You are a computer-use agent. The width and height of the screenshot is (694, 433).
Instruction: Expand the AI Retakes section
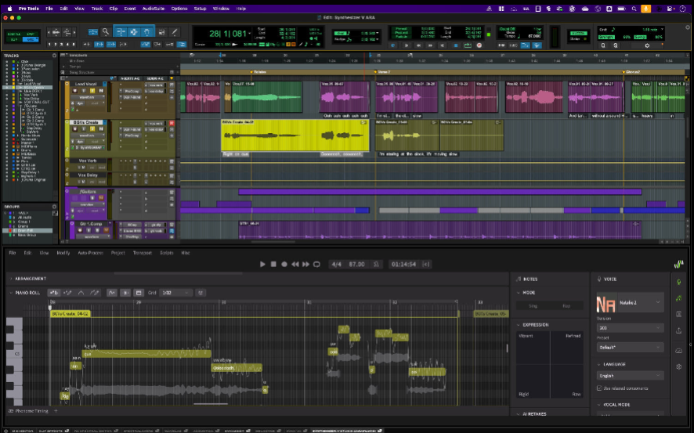coord(519,414)
